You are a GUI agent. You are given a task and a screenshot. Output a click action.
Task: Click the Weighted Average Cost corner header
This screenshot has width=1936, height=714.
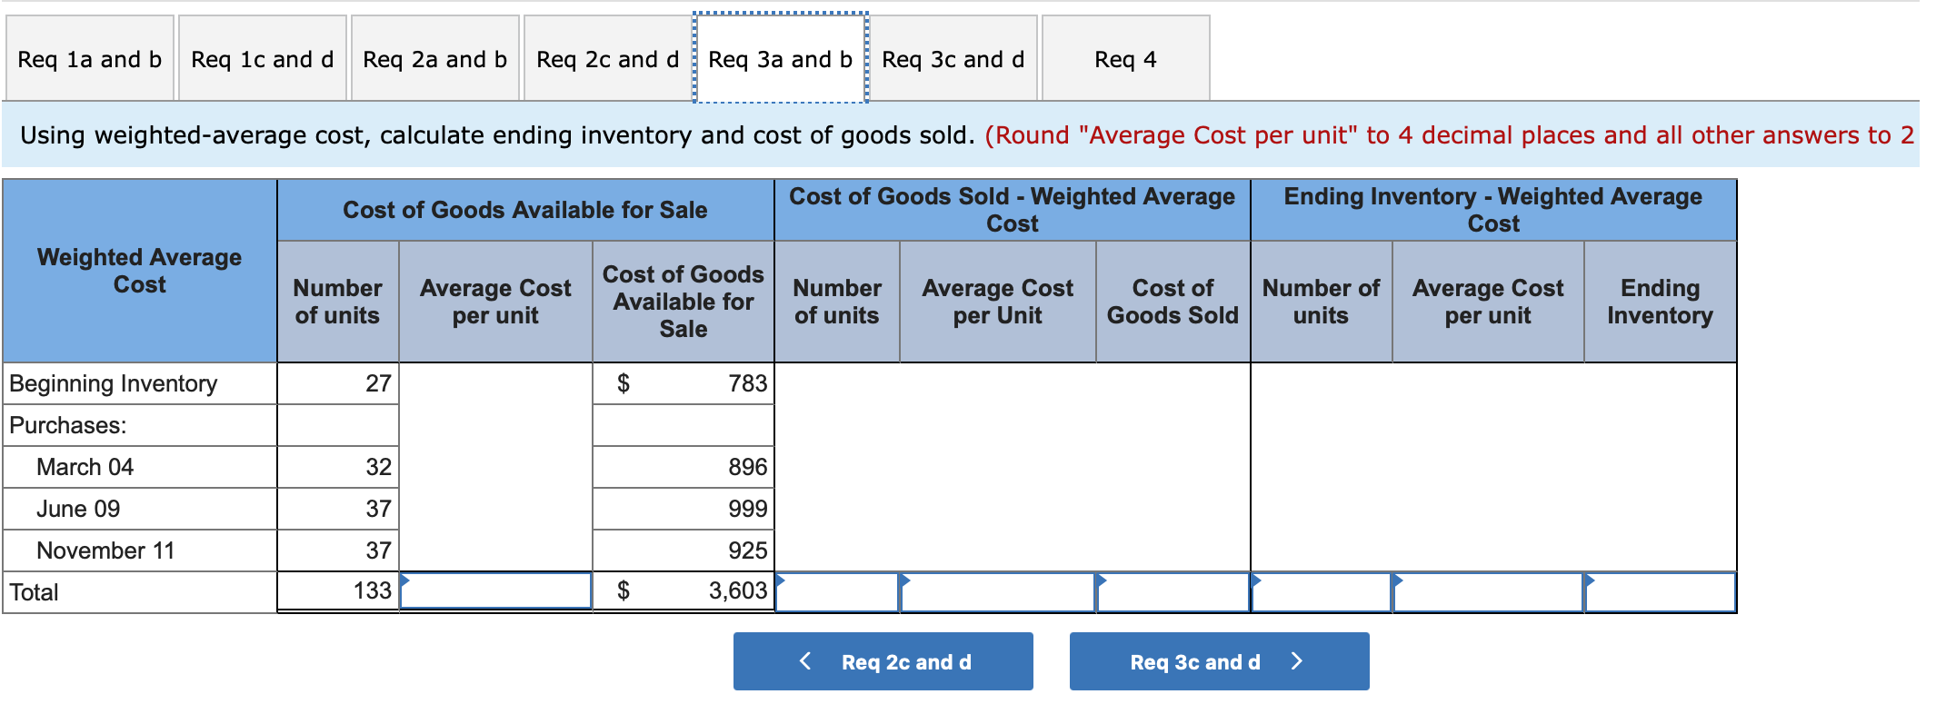coord(140,271)
